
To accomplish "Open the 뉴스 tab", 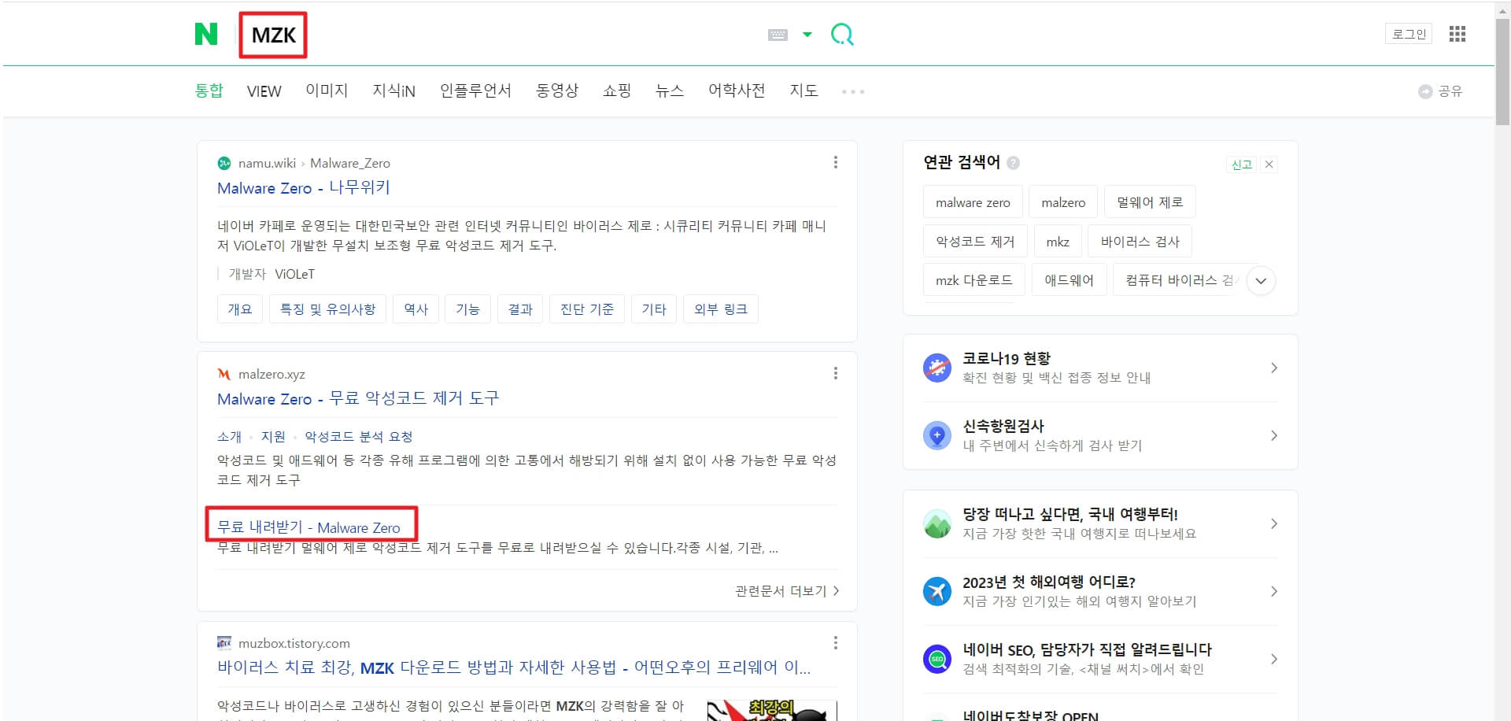I will (x=670, y=91).
